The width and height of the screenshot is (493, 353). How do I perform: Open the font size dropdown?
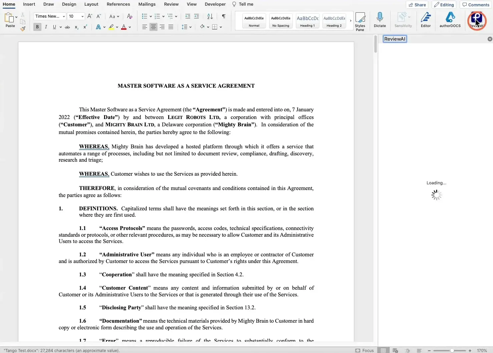pyautogui.click(x=76, y=16)
